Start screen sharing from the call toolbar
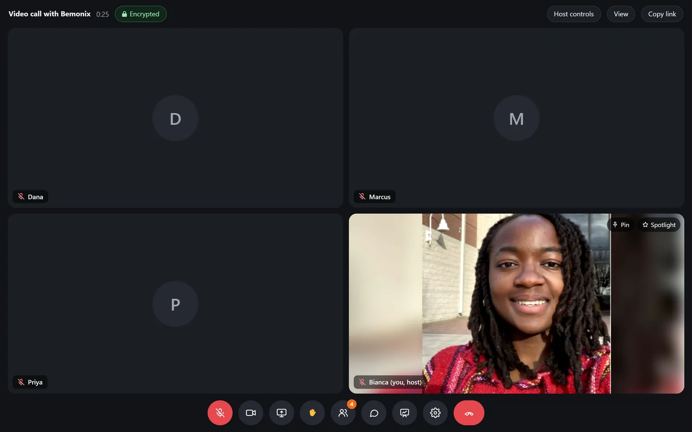692x432 pixels. point(282,413)
